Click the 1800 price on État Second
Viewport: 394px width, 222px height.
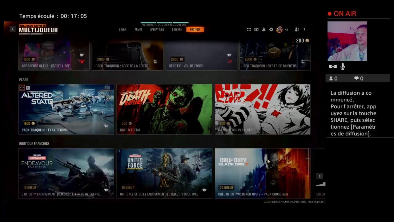point(29,123)
